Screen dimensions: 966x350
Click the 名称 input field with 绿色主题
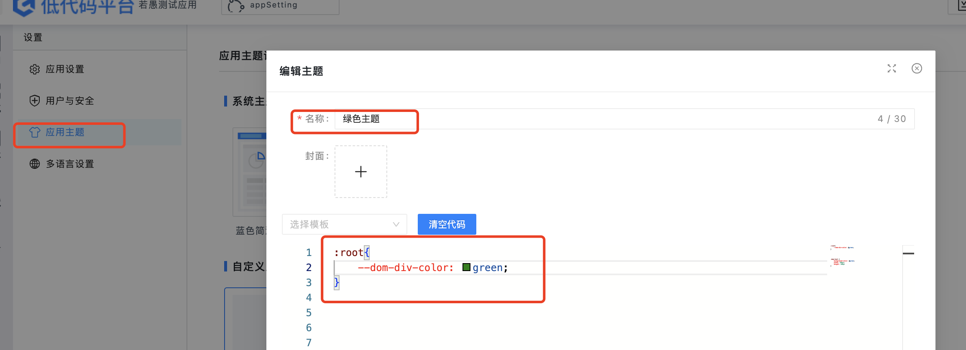click(x=624, y=119)
